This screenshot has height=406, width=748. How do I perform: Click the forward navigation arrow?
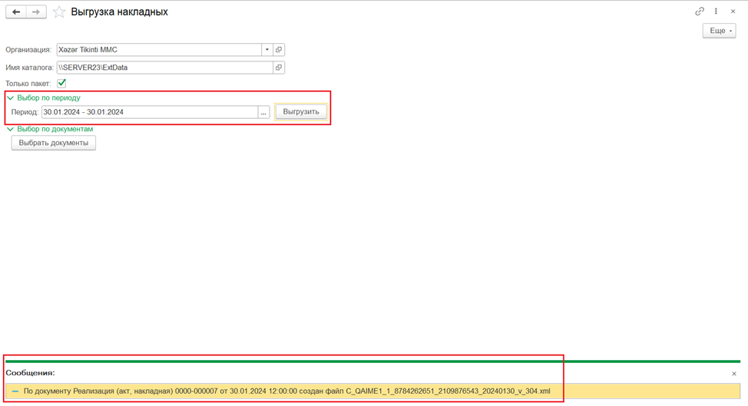(x=35, y=12)
